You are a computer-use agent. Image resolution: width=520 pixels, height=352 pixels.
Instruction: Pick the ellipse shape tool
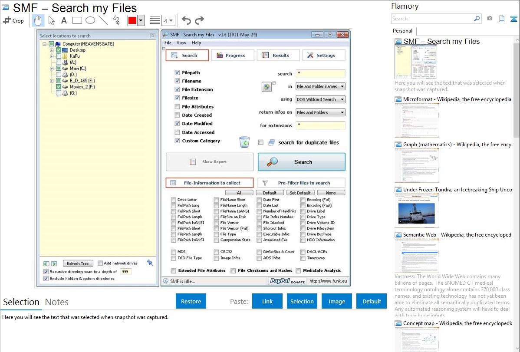coord(90,20)
